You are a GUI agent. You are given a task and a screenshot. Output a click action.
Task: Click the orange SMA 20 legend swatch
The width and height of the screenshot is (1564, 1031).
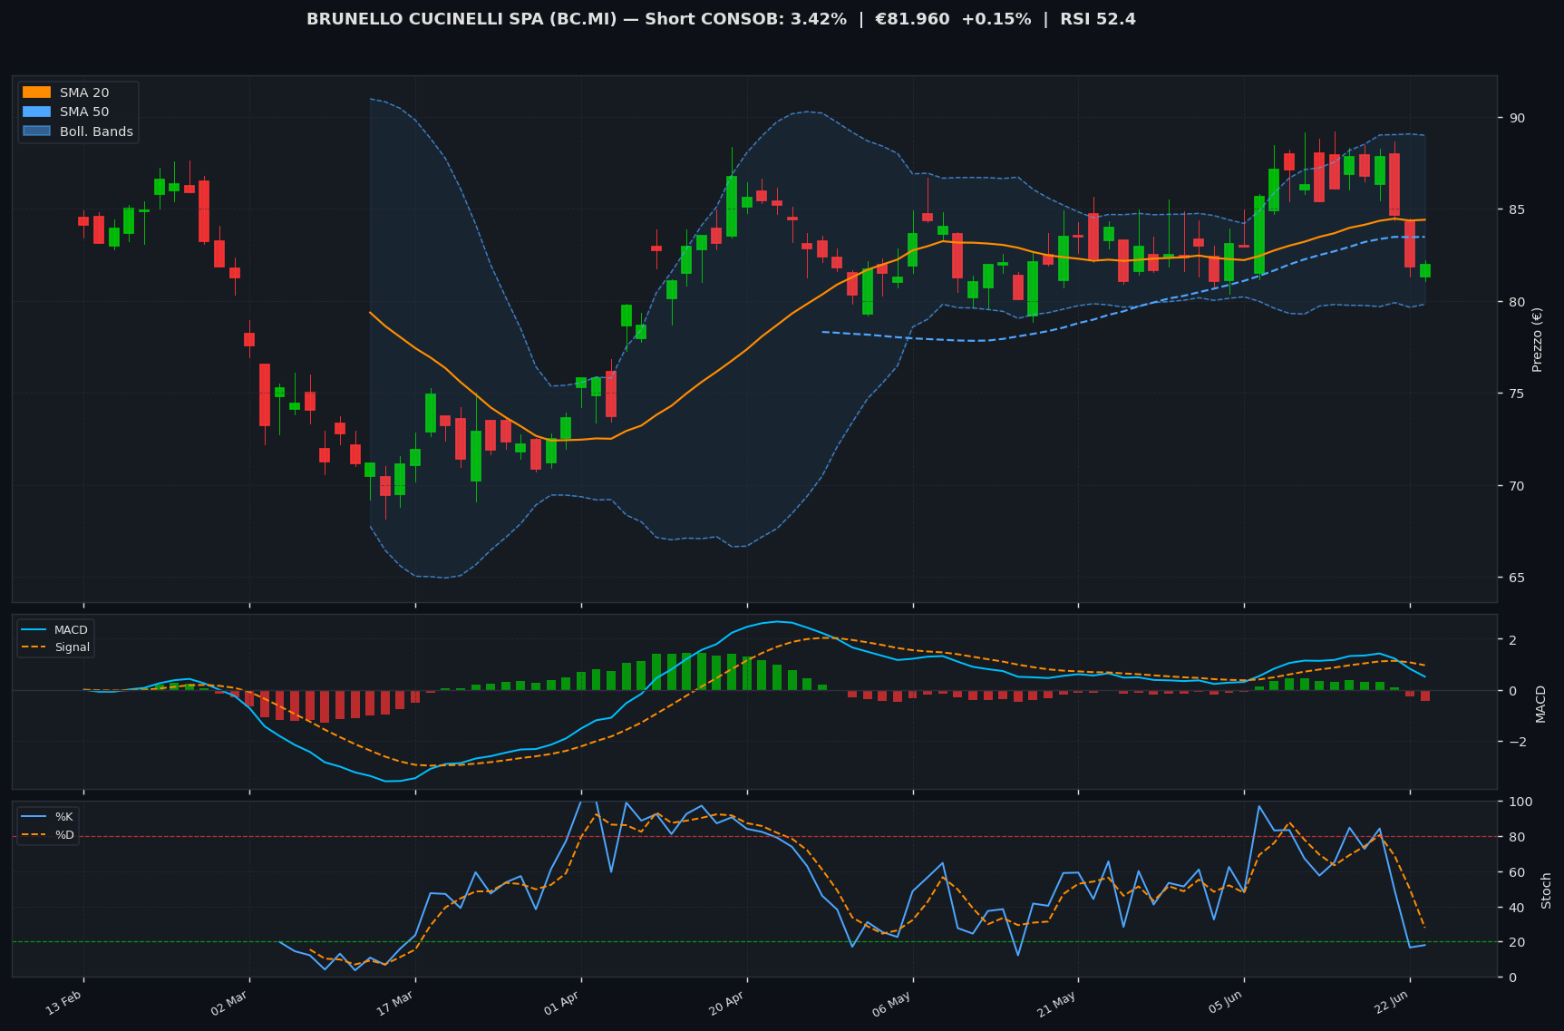click(x=36, y=92)
